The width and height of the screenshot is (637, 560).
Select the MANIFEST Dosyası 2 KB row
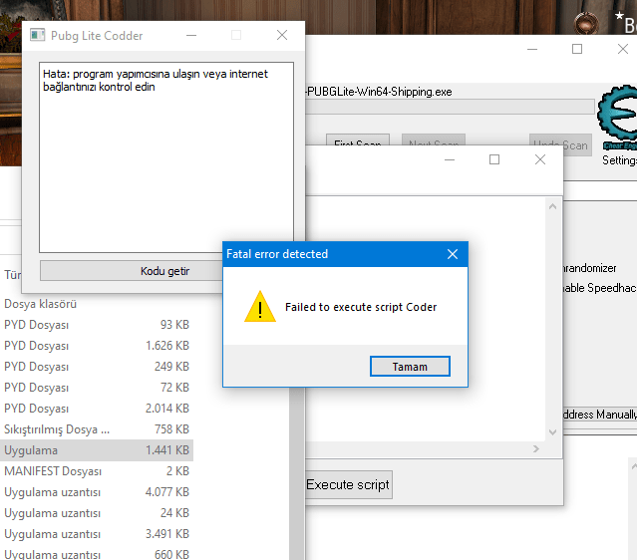(97, 471)
